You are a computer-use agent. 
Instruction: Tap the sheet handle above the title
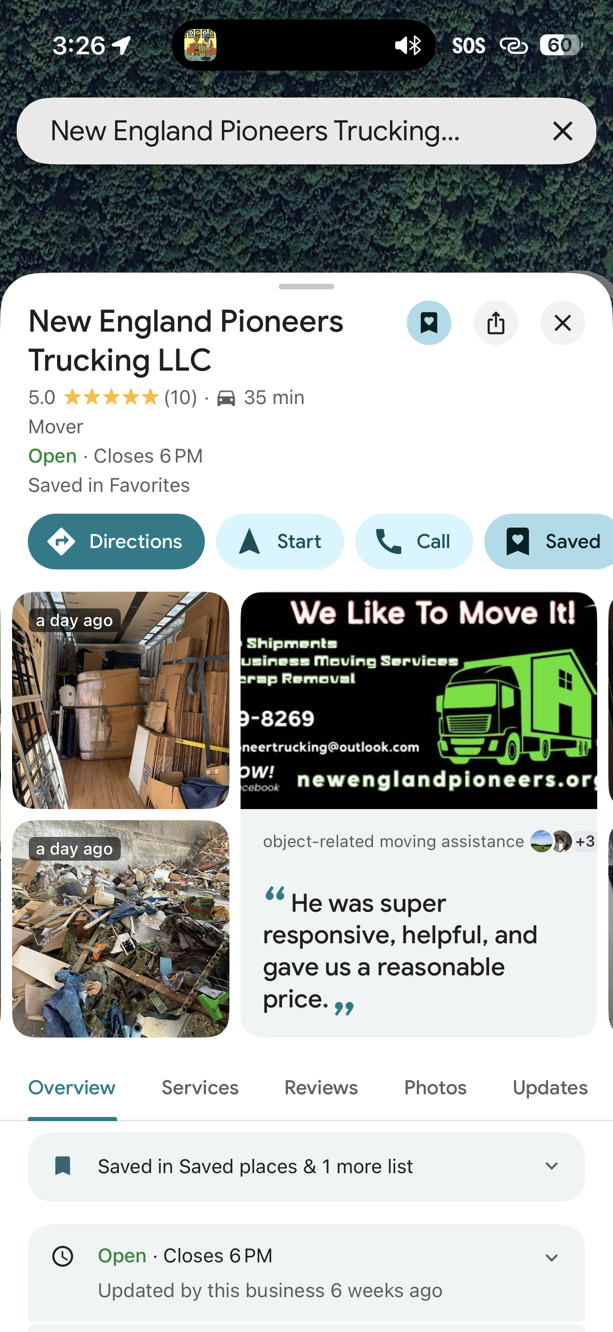pos(306,287)
